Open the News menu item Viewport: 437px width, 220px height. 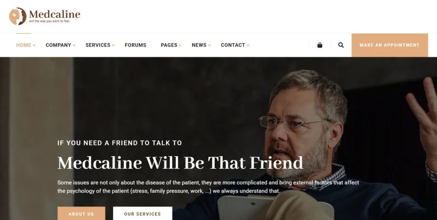199,45
